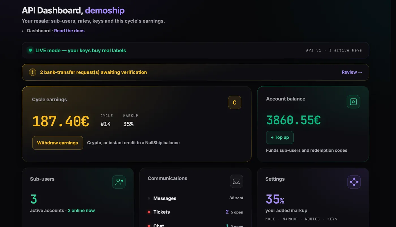Open the Chat row in Communications
The image size is (396, 227).
pyautogui.click(x=195, y=225)
